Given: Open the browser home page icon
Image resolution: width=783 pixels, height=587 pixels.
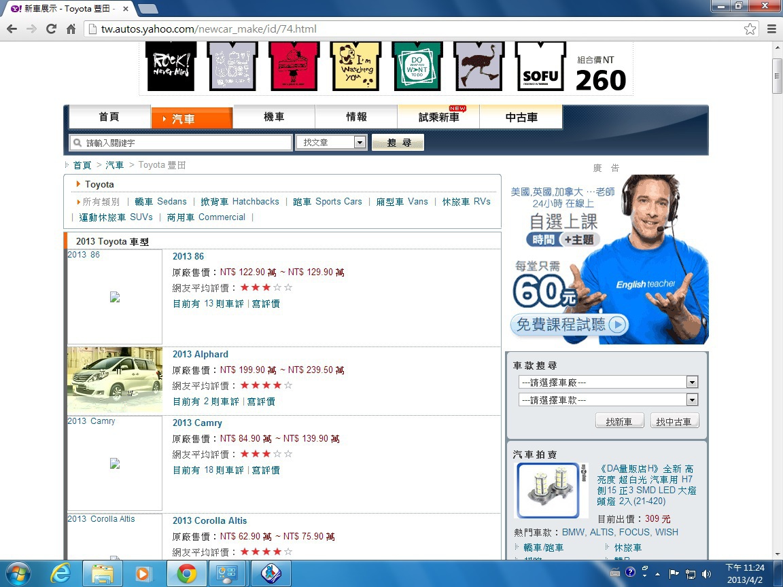Looking at the screenshot, I should click(71, 29).
